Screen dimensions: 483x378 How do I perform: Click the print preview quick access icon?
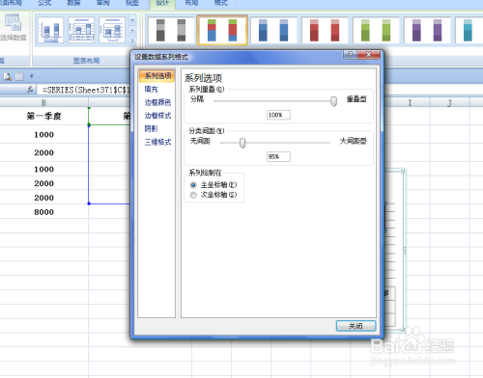click(x=7, y=76)
